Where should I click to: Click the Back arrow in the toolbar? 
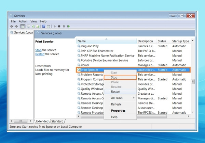point(12,27)
